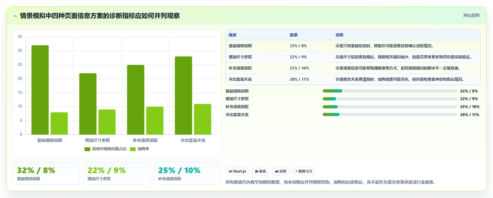The width and height of the screenshot is (493, 198).
Task: Click the 说明 column header
Action: tap(339, 35)
